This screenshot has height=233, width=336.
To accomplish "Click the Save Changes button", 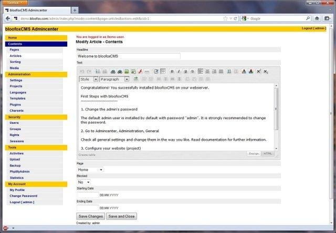I will (90, 216).
